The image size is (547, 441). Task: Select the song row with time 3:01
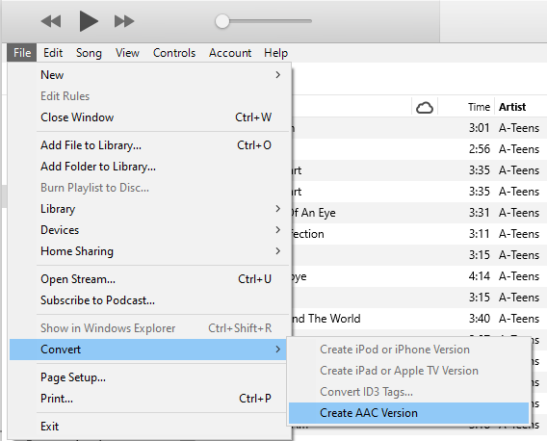pos(419,128)
